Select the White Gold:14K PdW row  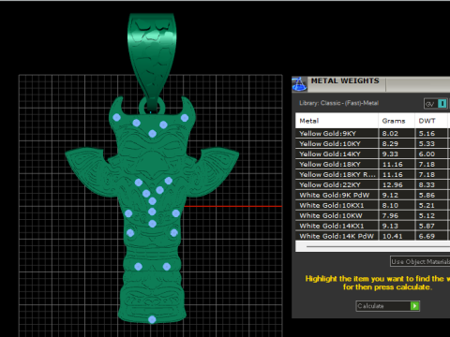point(372,236)
